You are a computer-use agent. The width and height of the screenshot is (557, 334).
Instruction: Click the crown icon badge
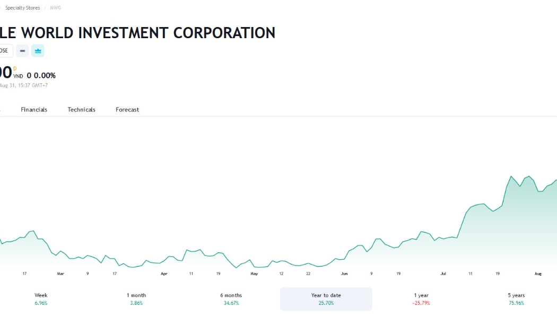point(38,51)
